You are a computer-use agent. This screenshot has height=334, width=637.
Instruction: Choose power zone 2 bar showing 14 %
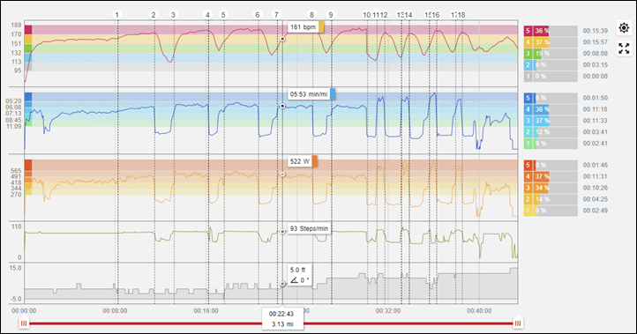pos(551,199)
